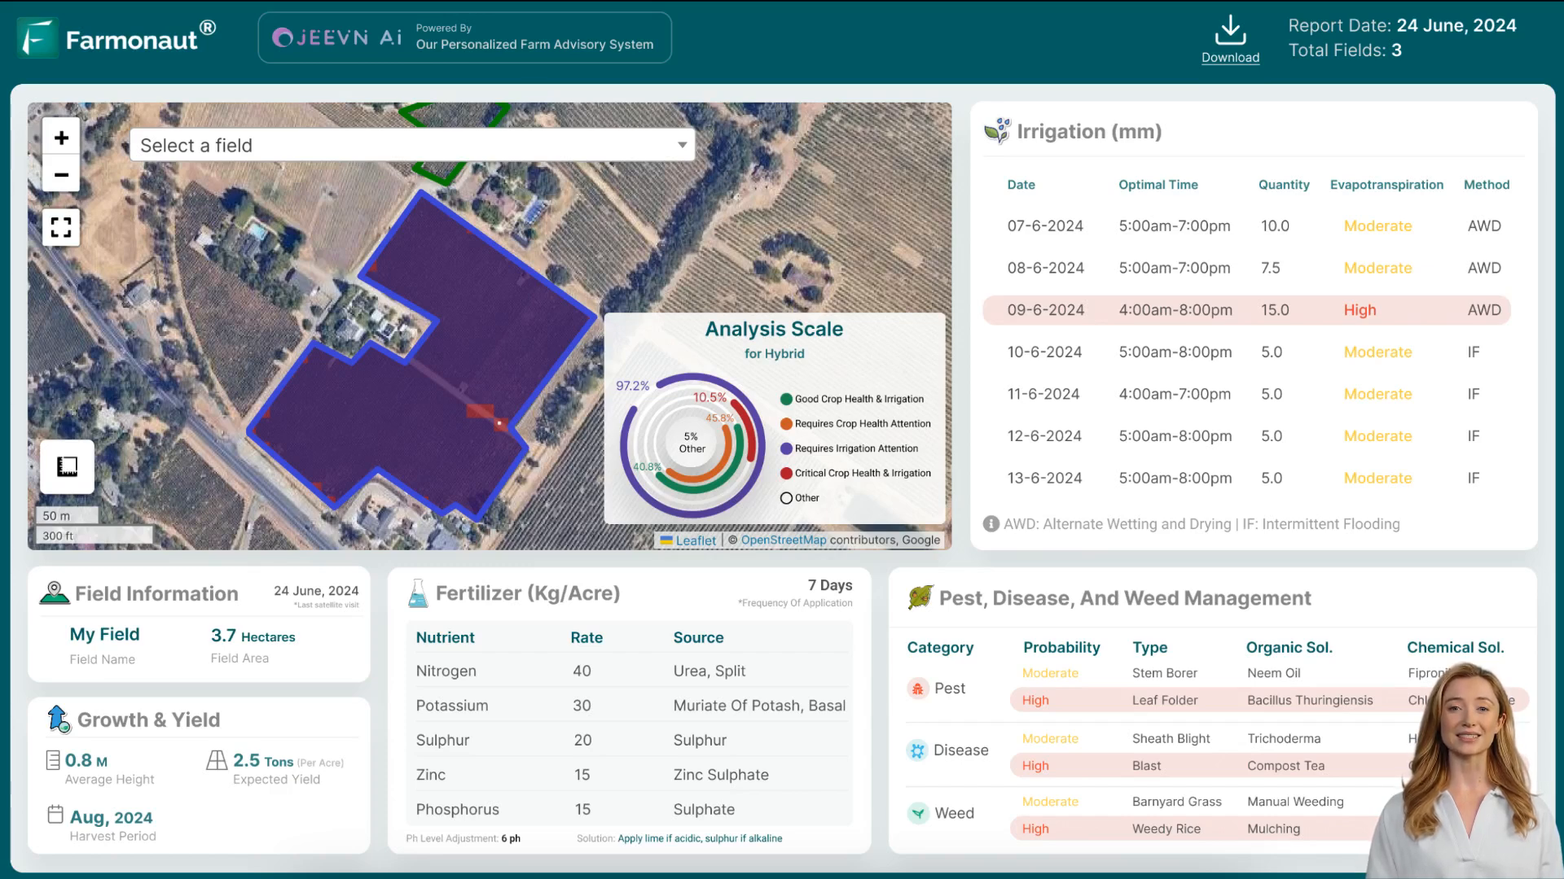Toggle the zoom out map control
The height and width of the screenshot is (879, 1564).
coord(61,175)
